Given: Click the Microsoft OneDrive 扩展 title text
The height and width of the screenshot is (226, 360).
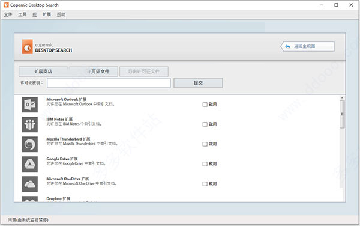Looking at the screenshot, I should [x=68, y=179].
